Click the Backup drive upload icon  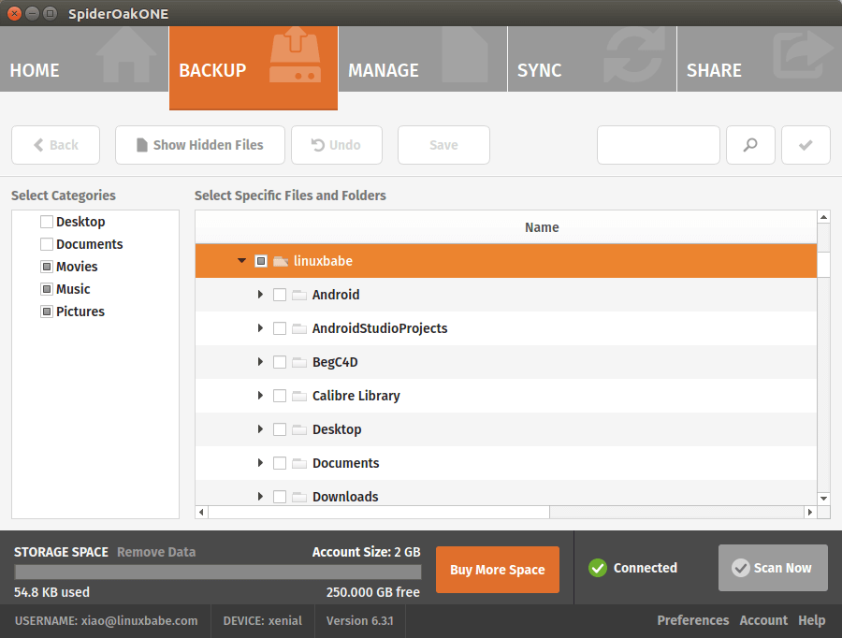[x=295, y=56]
